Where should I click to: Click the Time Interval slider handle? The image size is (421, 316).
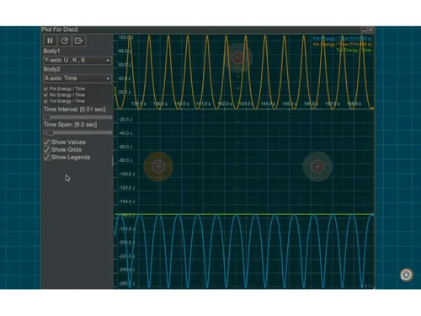(46, 117)
